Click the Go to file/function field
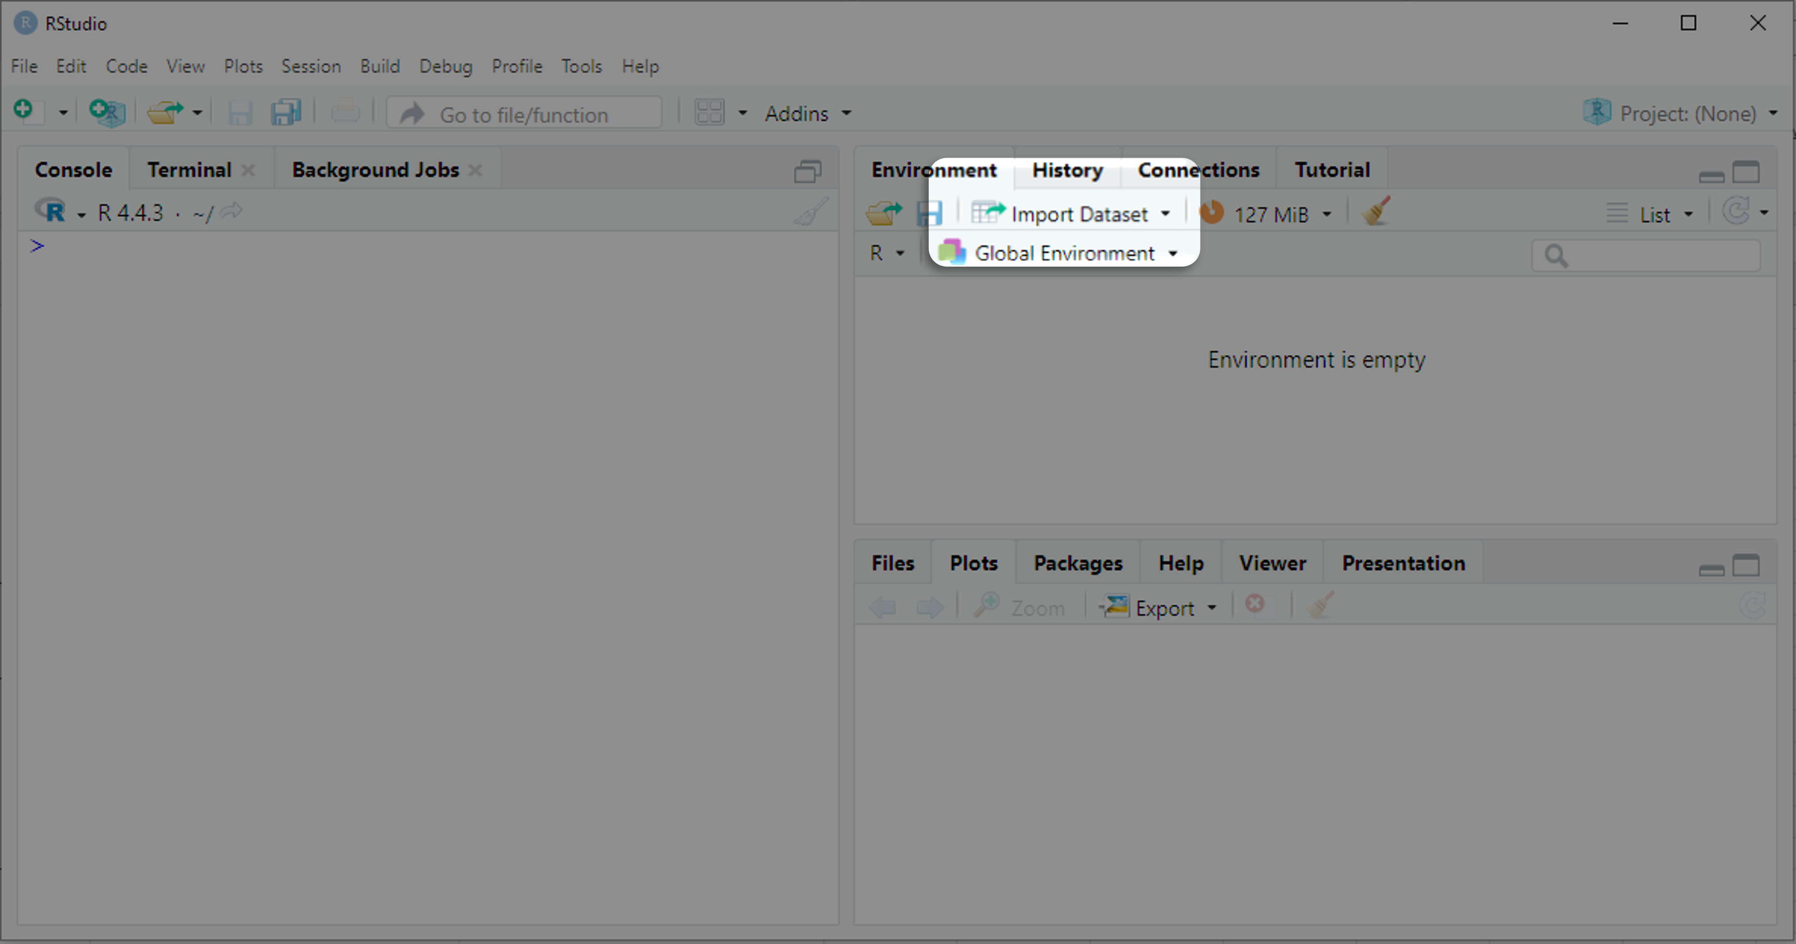 tap(524, 114)
